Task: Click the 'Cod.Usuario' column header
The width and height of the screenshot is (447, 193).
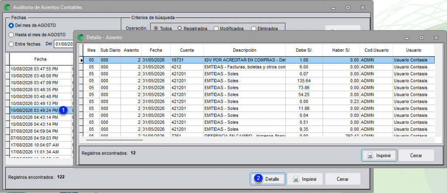Action: coord(376,50)
